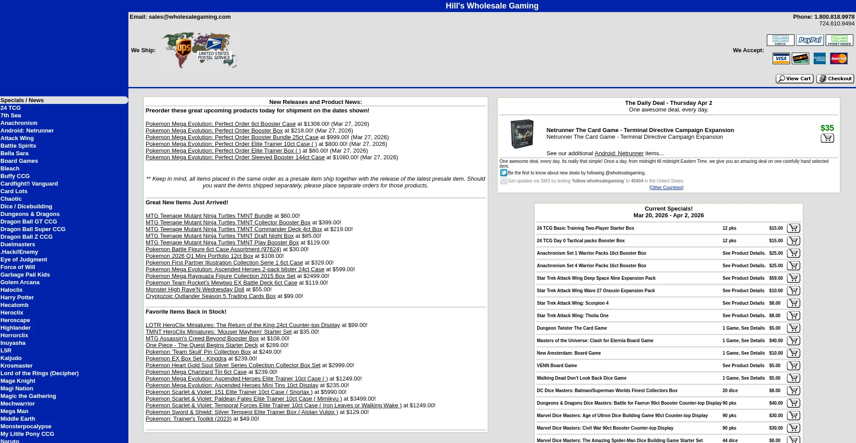The image size is (856, 443).
Task: Click the Money Order payment icon
Action: point(840,40)
